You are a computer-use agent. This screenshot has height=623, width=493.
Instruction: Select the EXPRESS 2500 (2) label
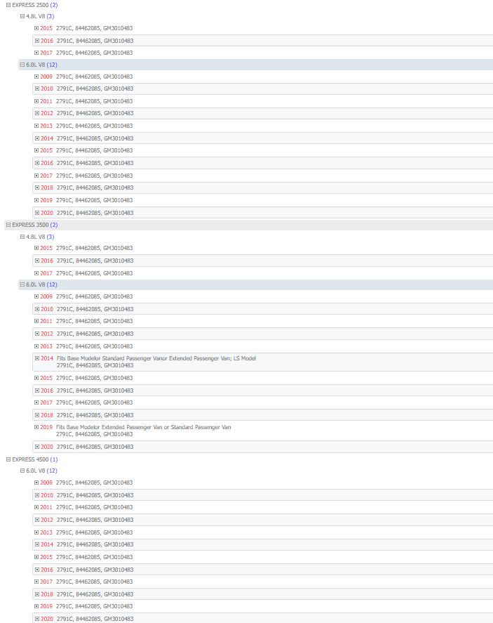pyautogui.click(x=35, y=5)
